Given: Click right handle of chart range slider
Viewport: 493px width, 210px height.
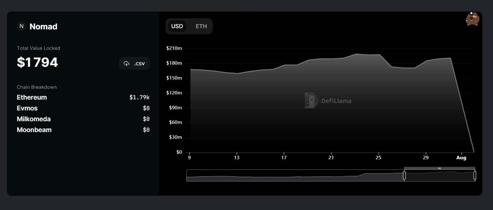Looking at the screenshot, I should point(475,175).
